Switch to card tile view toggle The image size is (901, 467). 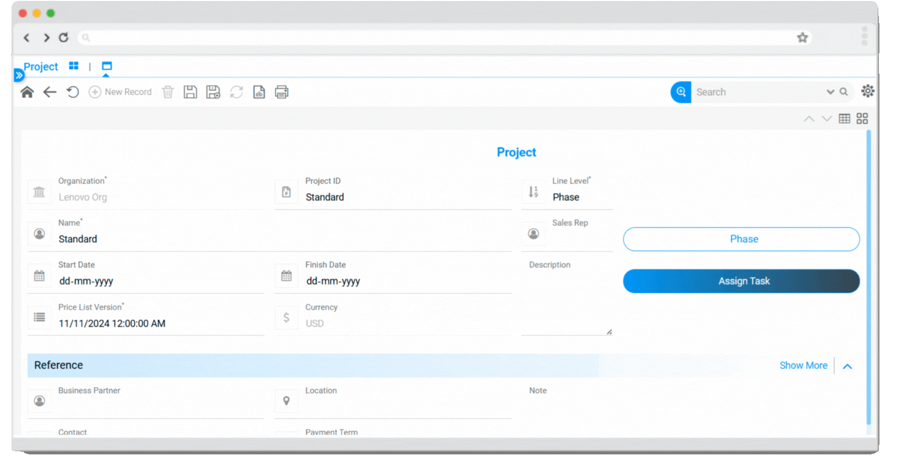pos(862,118)
